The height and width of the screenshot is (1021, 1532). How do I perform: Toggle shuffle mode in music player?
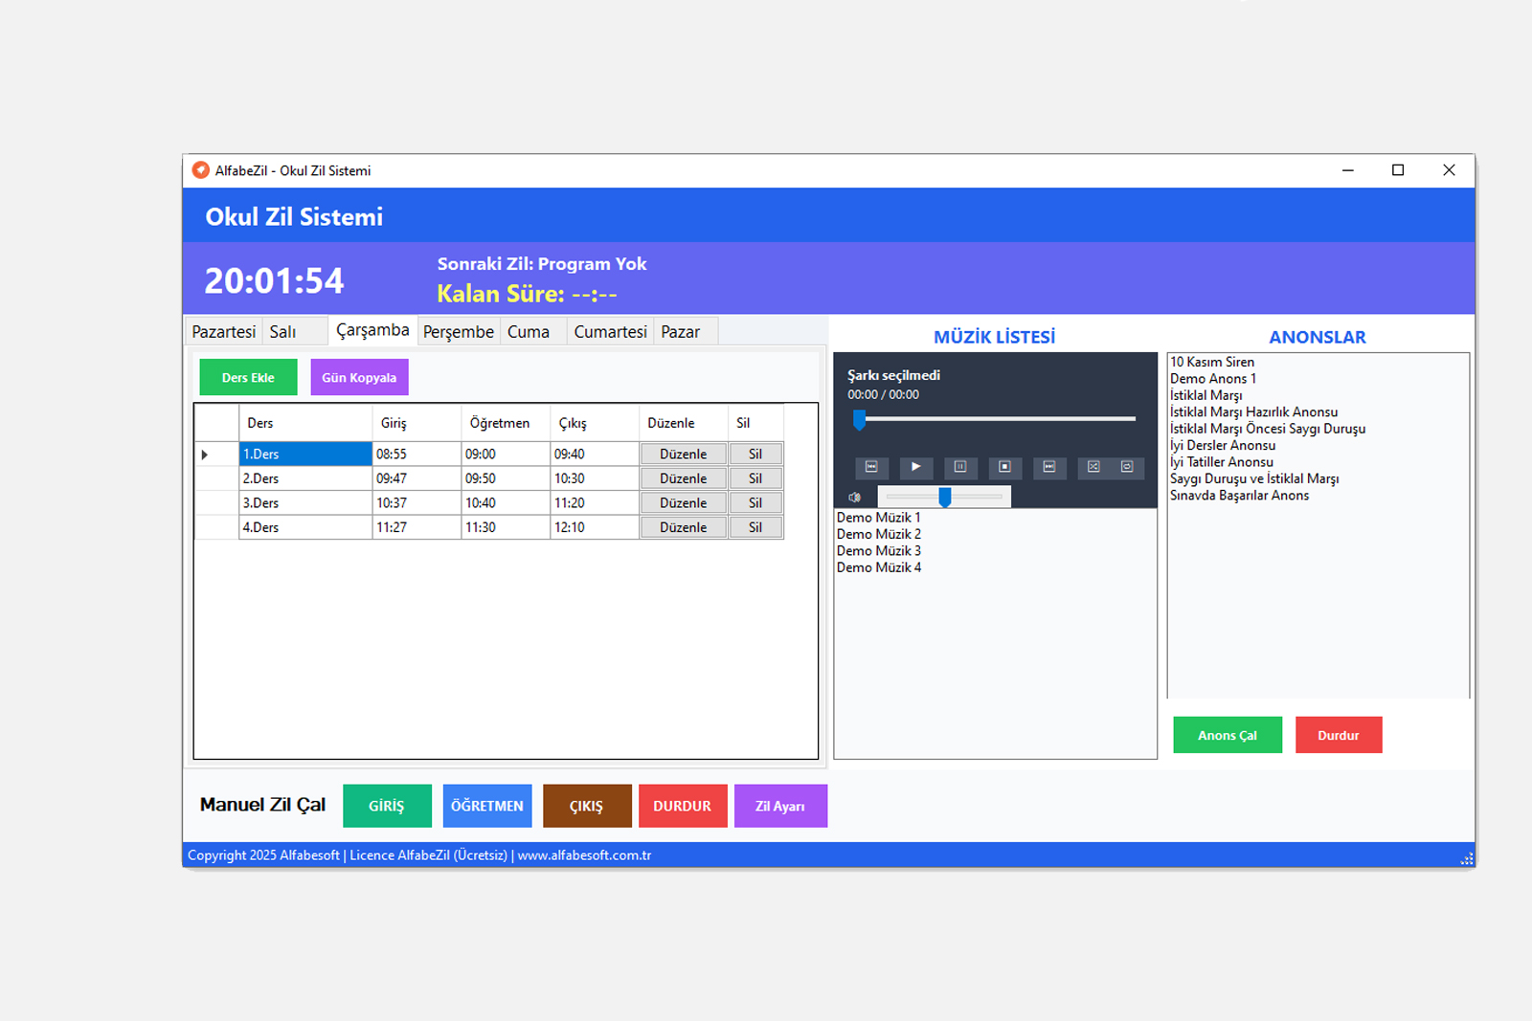pyautogui.click(x=1093, y=467)
